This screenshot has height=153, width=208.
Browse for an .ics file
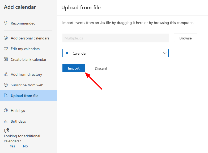pyautogui.click(x=185, y=38)
